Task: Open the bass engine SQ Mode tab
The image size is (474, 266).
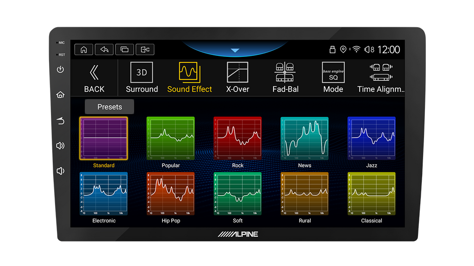Action: (x=333, y=78)
